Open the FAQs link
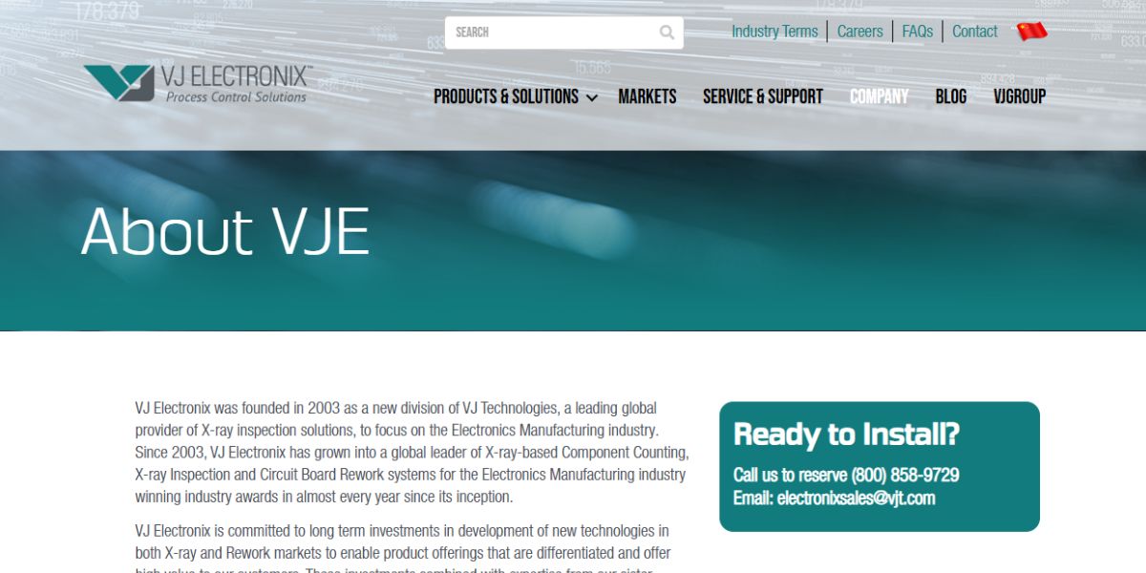This screenshot has height=573, width=1146. click(918, 32)
